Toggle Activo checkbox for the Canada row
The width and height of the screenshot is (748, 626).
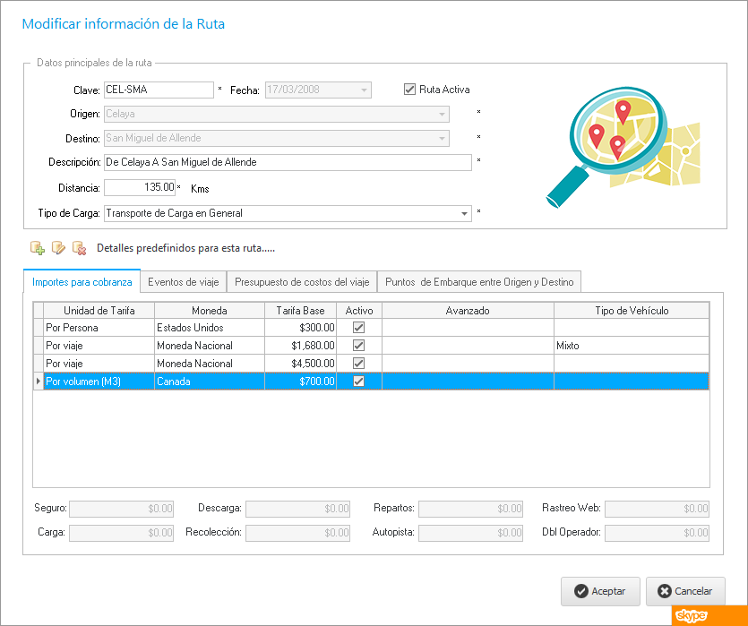pyautogui.click(x=359, y=382)
